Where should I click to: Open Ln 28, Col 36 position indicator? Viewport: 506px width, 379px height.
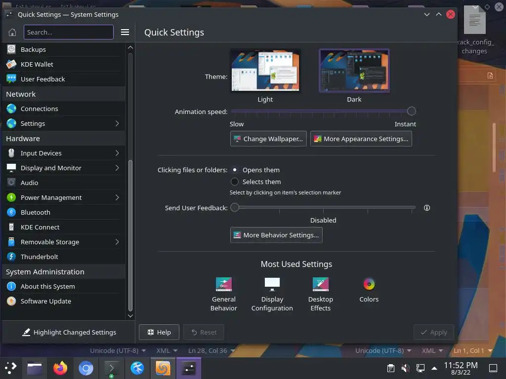pyautogui.click(x=211, y=350)
